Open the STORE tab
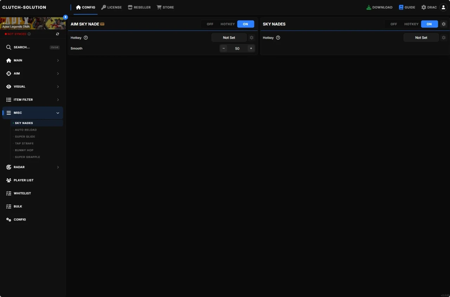This screenshot has width=450, height=297. 165,7
